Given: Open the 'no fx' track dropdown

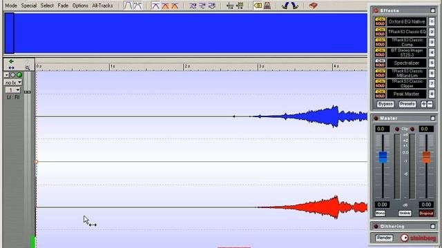Looking at the screenshot, I should [13, 83].
